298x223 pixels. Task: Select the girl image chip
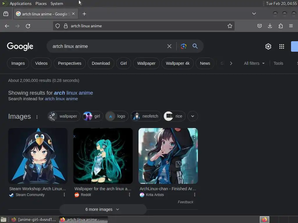click(93, 116)
